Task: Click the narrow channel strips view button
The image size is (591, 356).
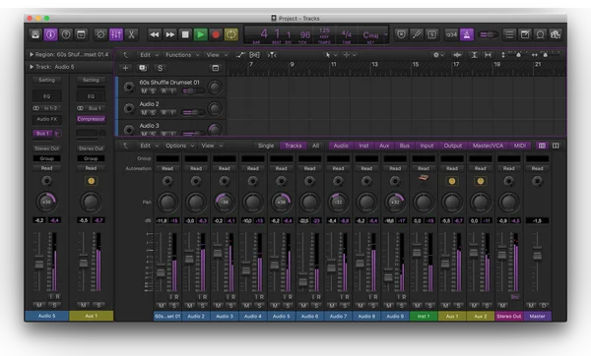Action: tap(542, 146)
